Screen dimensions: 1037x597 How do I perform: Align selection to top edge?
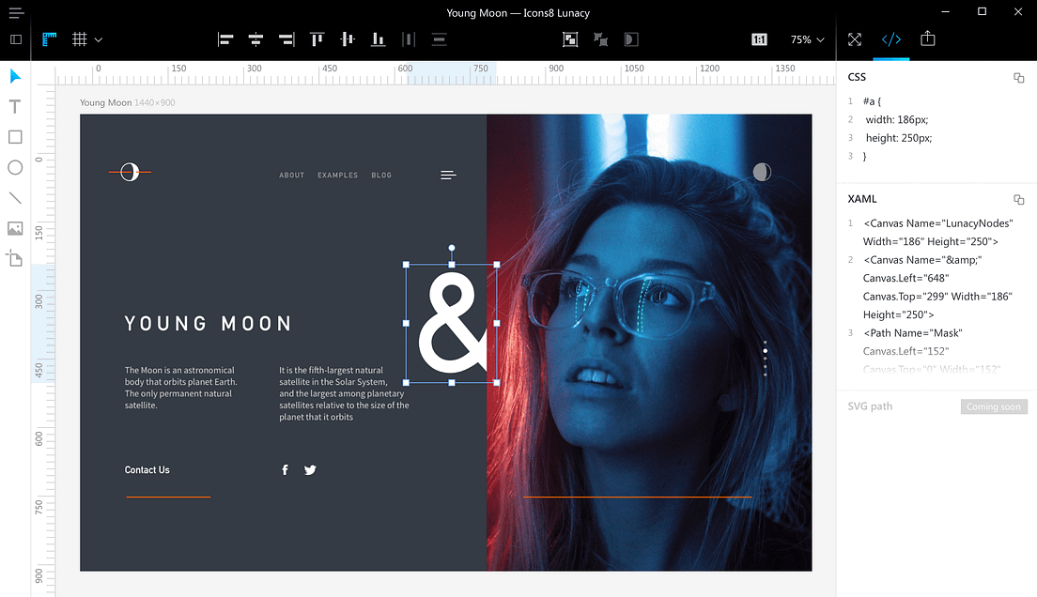pos(317,39)
